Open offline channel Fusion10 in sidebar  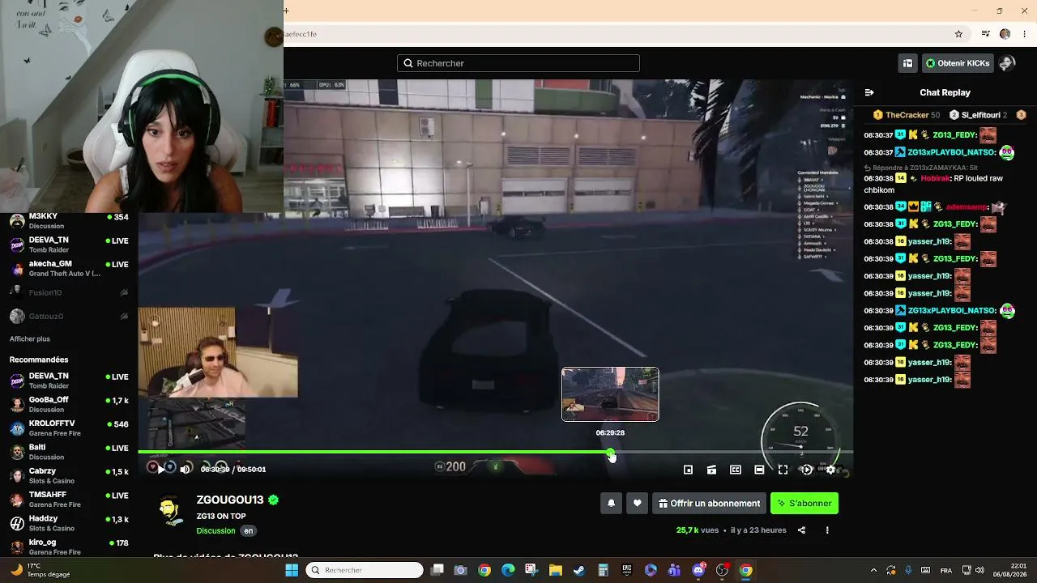pyautogui.click(x=69, y=292)
